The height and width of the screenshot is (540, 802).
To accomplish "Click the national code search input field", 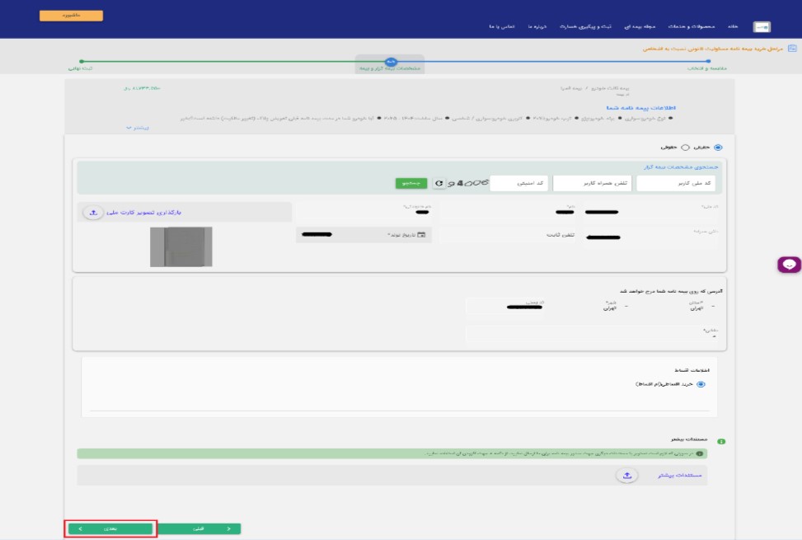I will tap(676, 183).
